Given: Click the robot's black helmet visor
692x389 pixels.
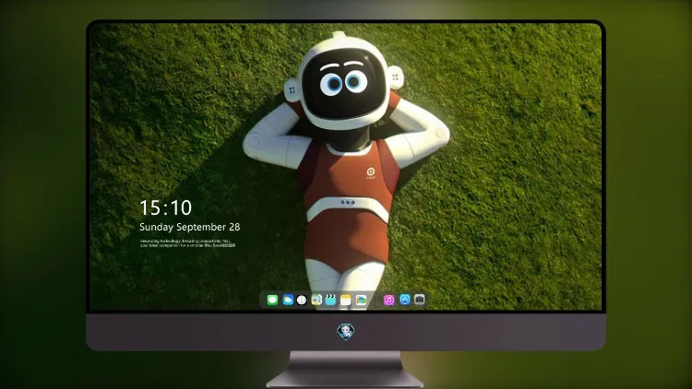Looking at the screenshot, I should [x=344, y=84].
